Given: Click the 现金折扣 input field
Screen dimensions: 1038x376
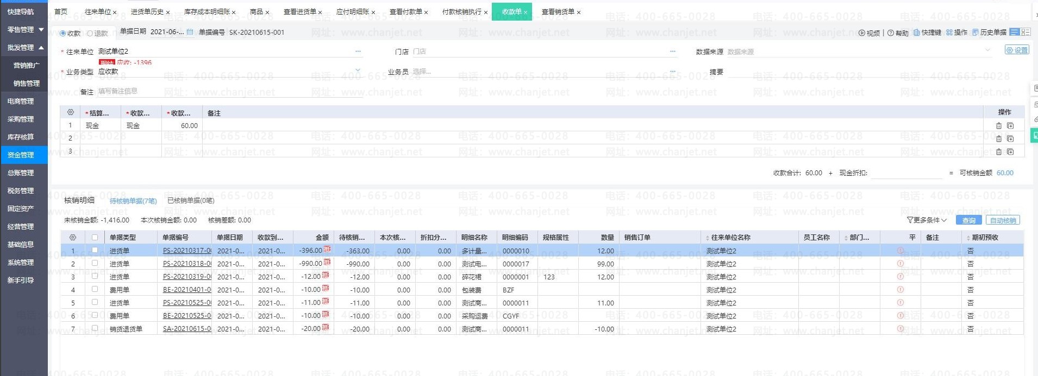Looking at the screenshot, I should tap(905, 173).
